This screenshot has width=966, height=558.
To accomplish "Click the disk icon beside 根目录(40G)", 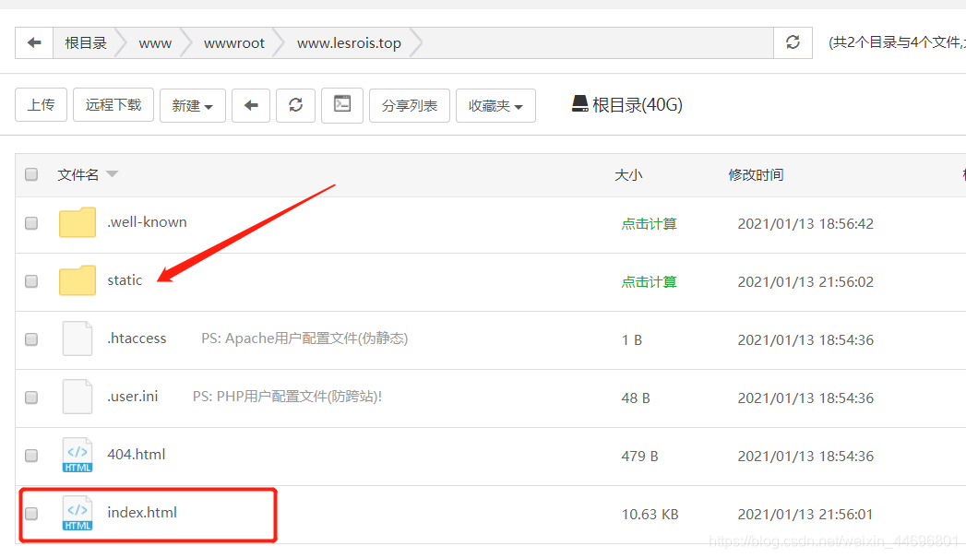I will click(x=579, y=104).
